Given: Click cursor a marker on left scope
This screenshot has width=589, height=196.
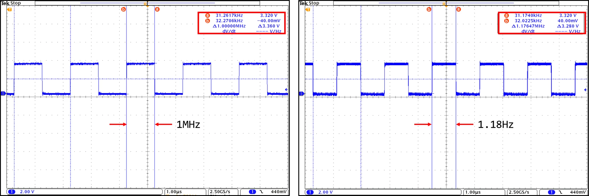Looking at the screenshot, I should click(x=157, y=9).
